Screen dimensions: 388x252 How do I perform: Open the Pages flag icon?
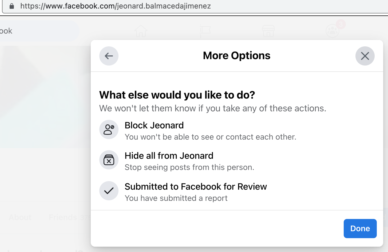(205, 31)
